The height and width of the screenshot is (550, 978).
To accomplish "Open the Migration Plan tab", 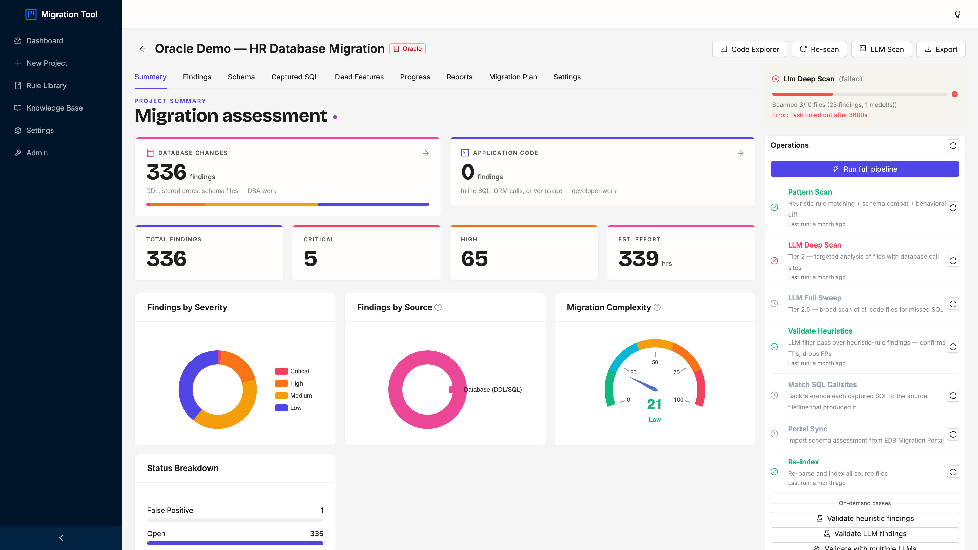I will coord(513,77).
